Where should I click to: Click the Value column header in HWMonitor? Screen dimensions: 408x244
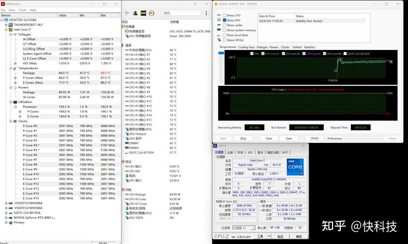click(67, 15)
